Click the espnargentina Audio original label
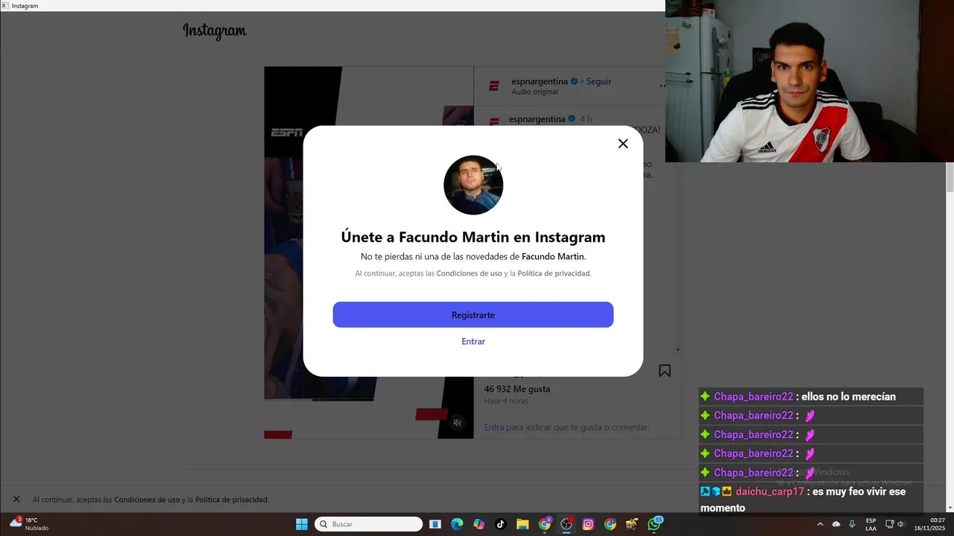The height and width of the screenshot is (536, 954). pos(534,92)
